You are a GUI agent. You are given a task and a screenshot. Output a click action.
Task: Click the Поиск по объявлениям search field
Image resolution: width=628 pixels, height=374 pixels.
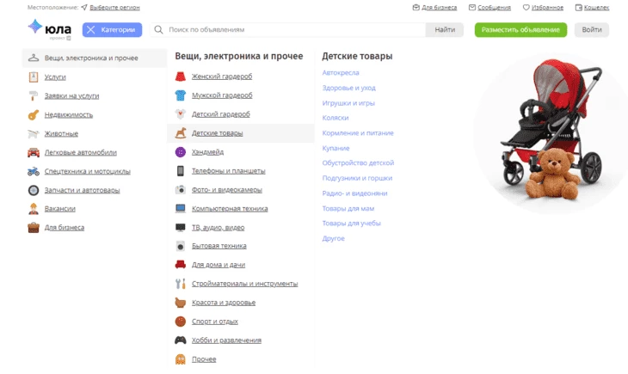pyautogui.click(x=287, y=29)
